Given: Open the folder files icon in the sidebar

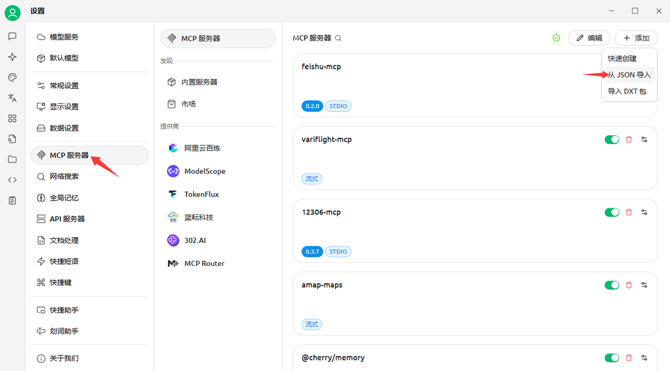Looking at the screenshot, I should [13, 159].
